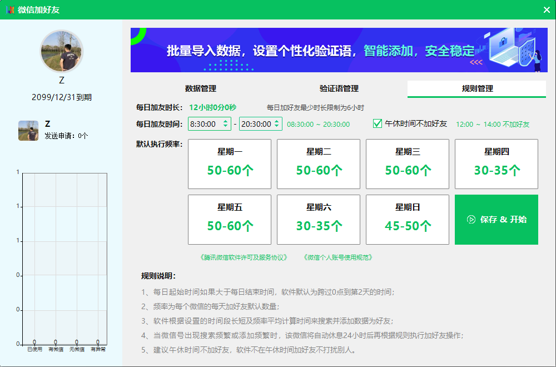This screenshot has height=367, width=556.
Task: Switch to the 数据管理 tab
Action: pyautogui.click(x=200, y=88)
